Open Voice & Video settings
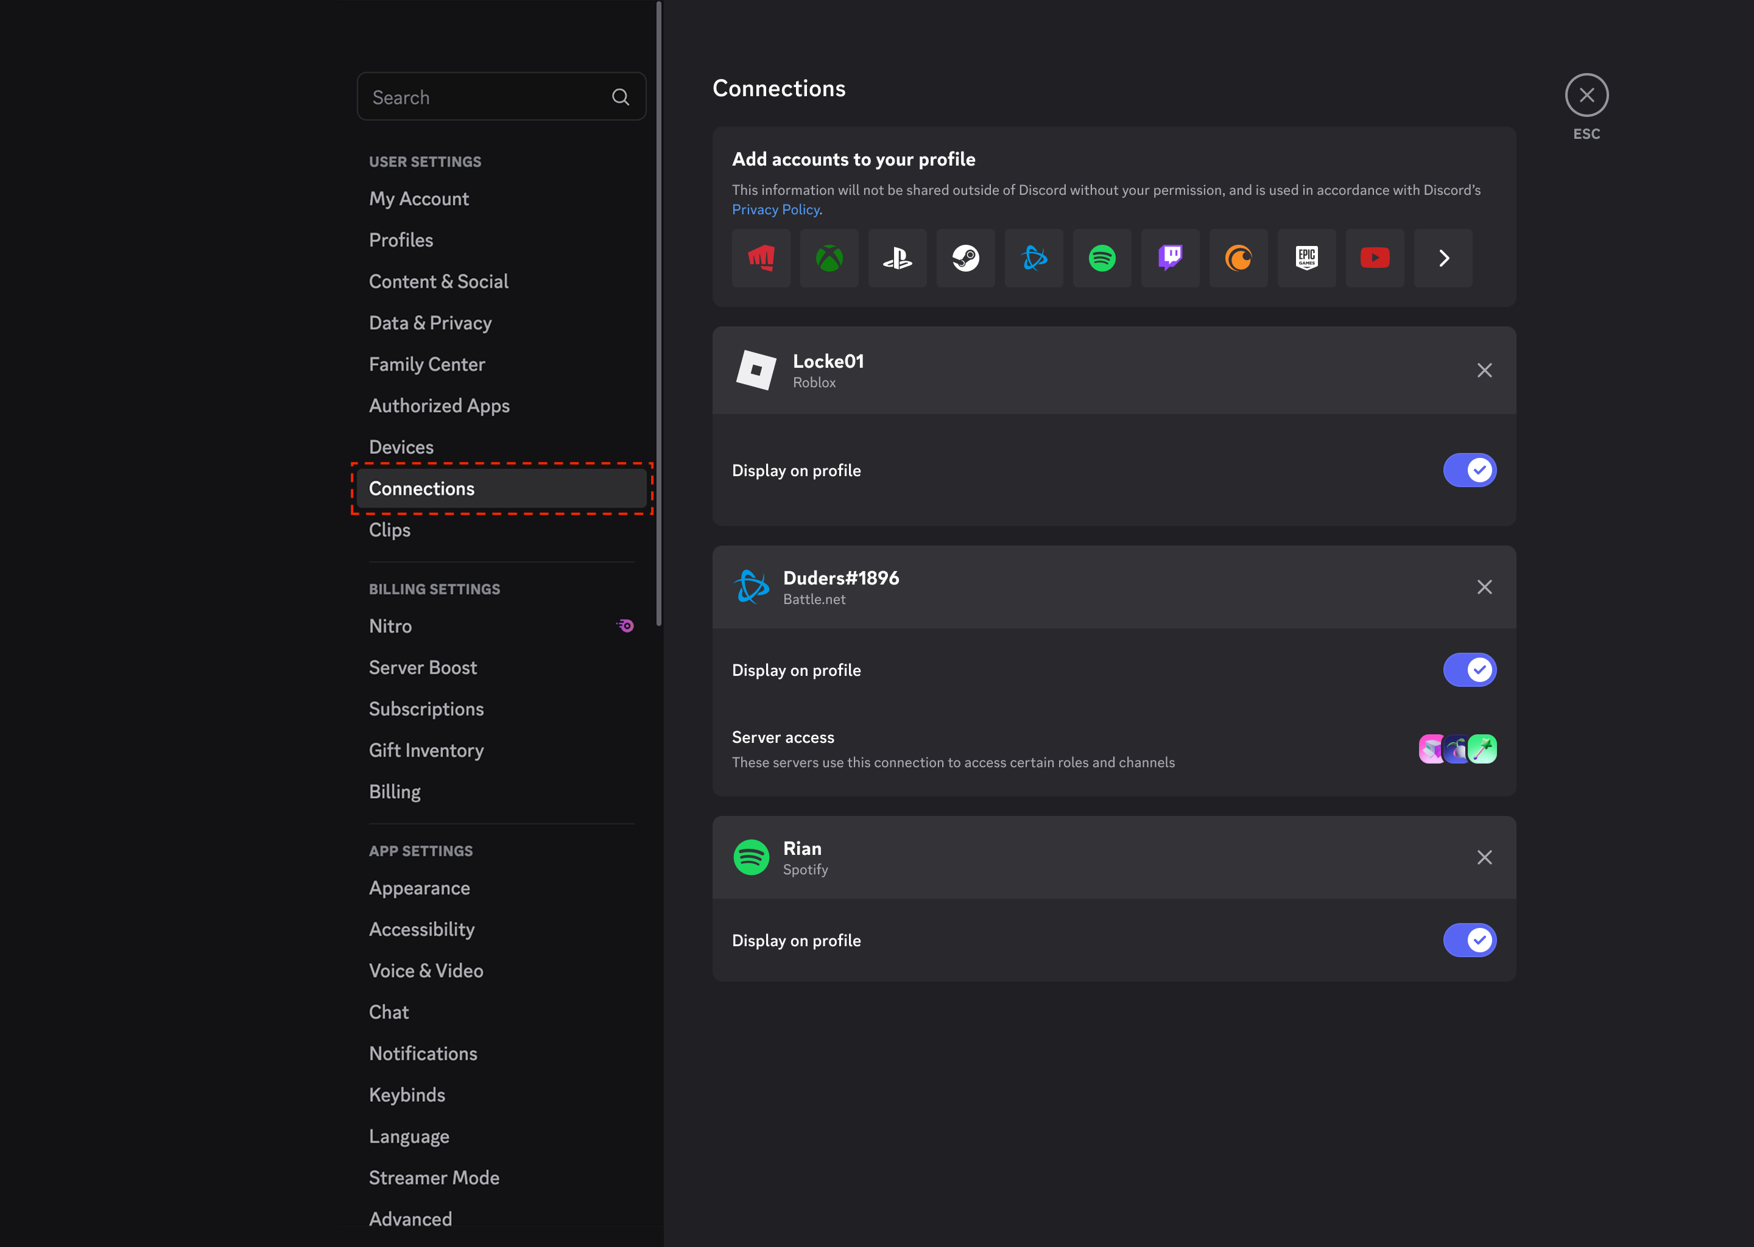 501,971
